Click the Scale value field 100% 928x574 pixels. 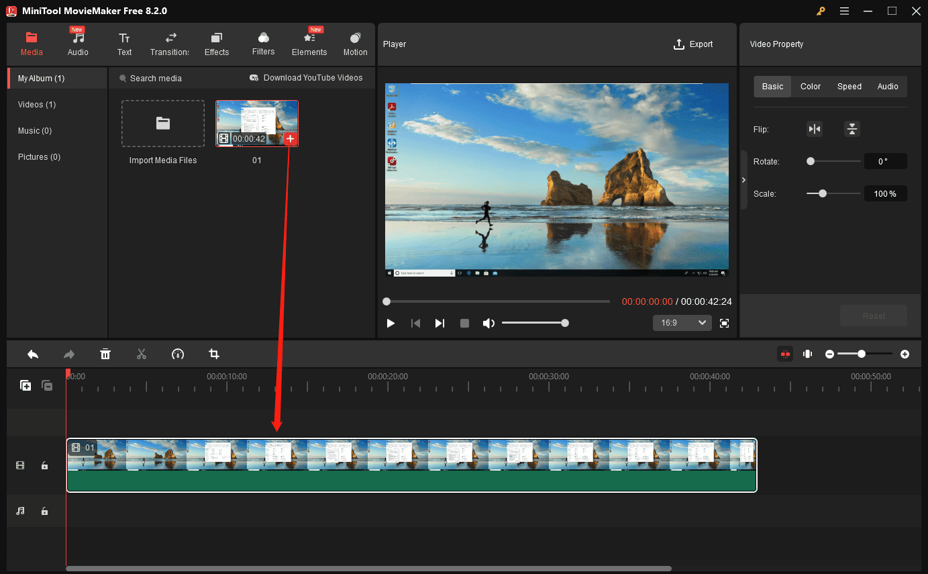coord(885,193)
